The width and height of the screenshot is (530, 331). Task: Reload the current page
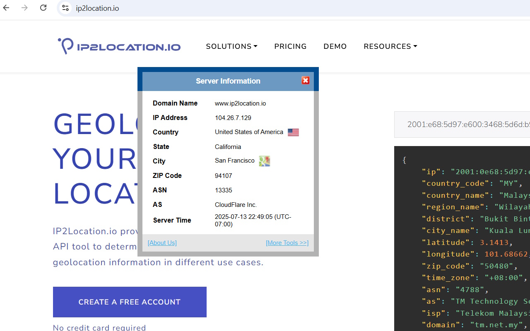tap(43, 8)
